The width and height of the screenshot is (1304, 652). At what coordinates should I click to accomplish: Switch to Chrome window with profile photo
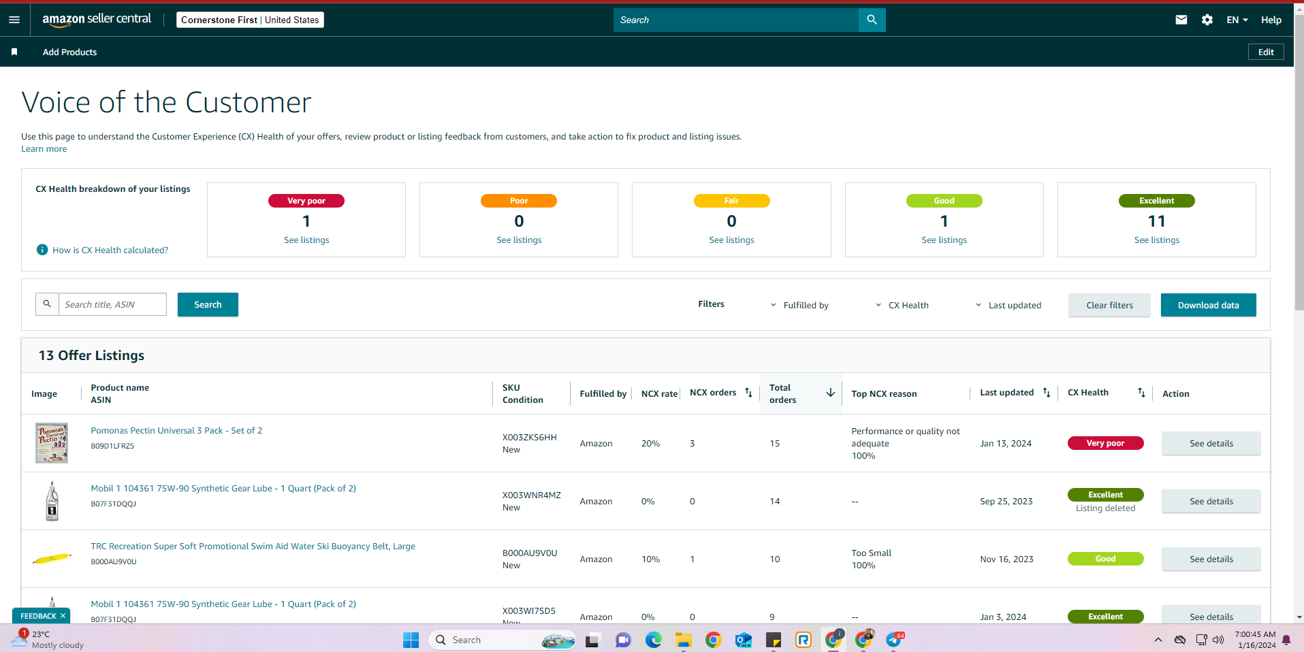[864, 640]
